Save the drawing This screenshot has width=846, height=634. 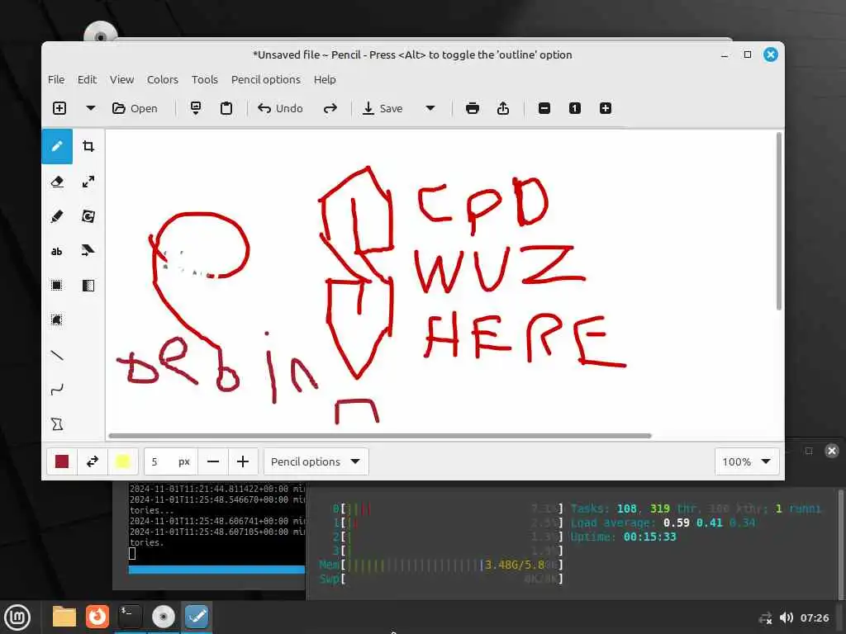pos(383,108)
